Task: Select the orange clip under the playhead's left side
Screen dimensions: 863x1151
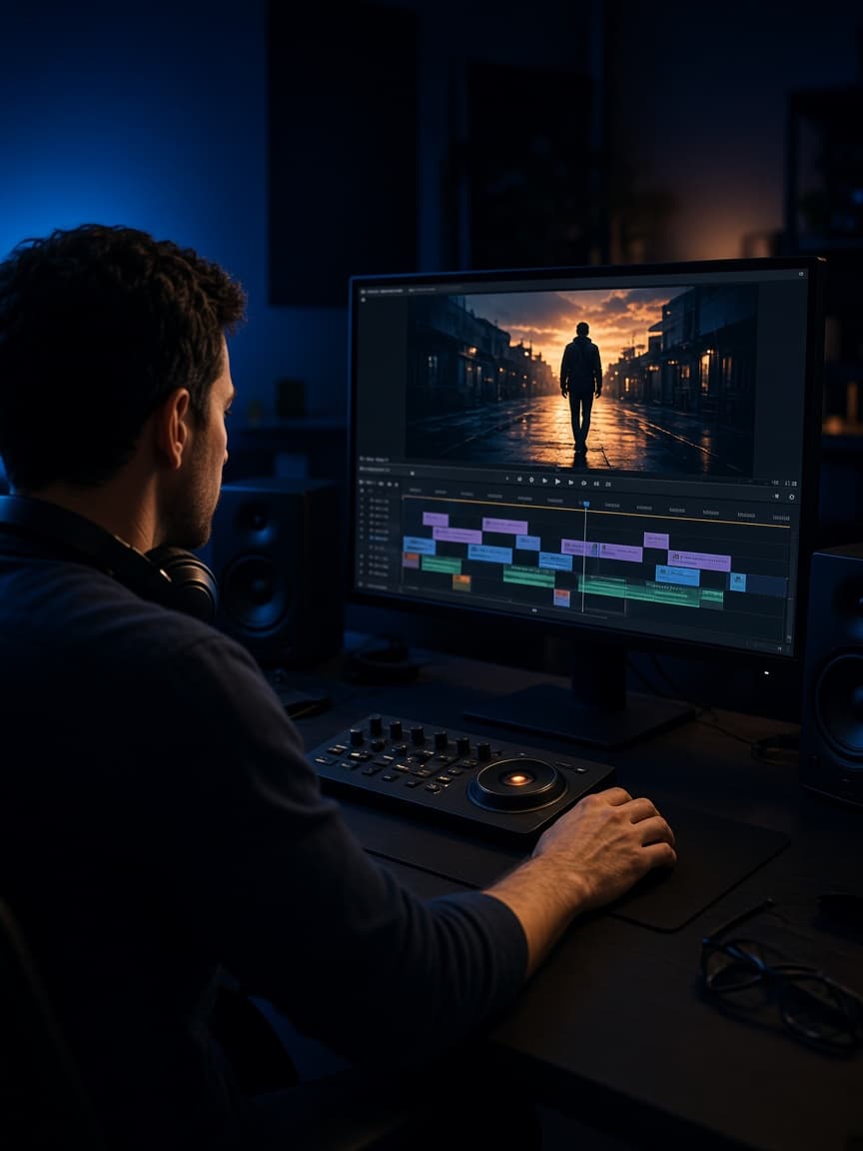Action: pos(561,597)
